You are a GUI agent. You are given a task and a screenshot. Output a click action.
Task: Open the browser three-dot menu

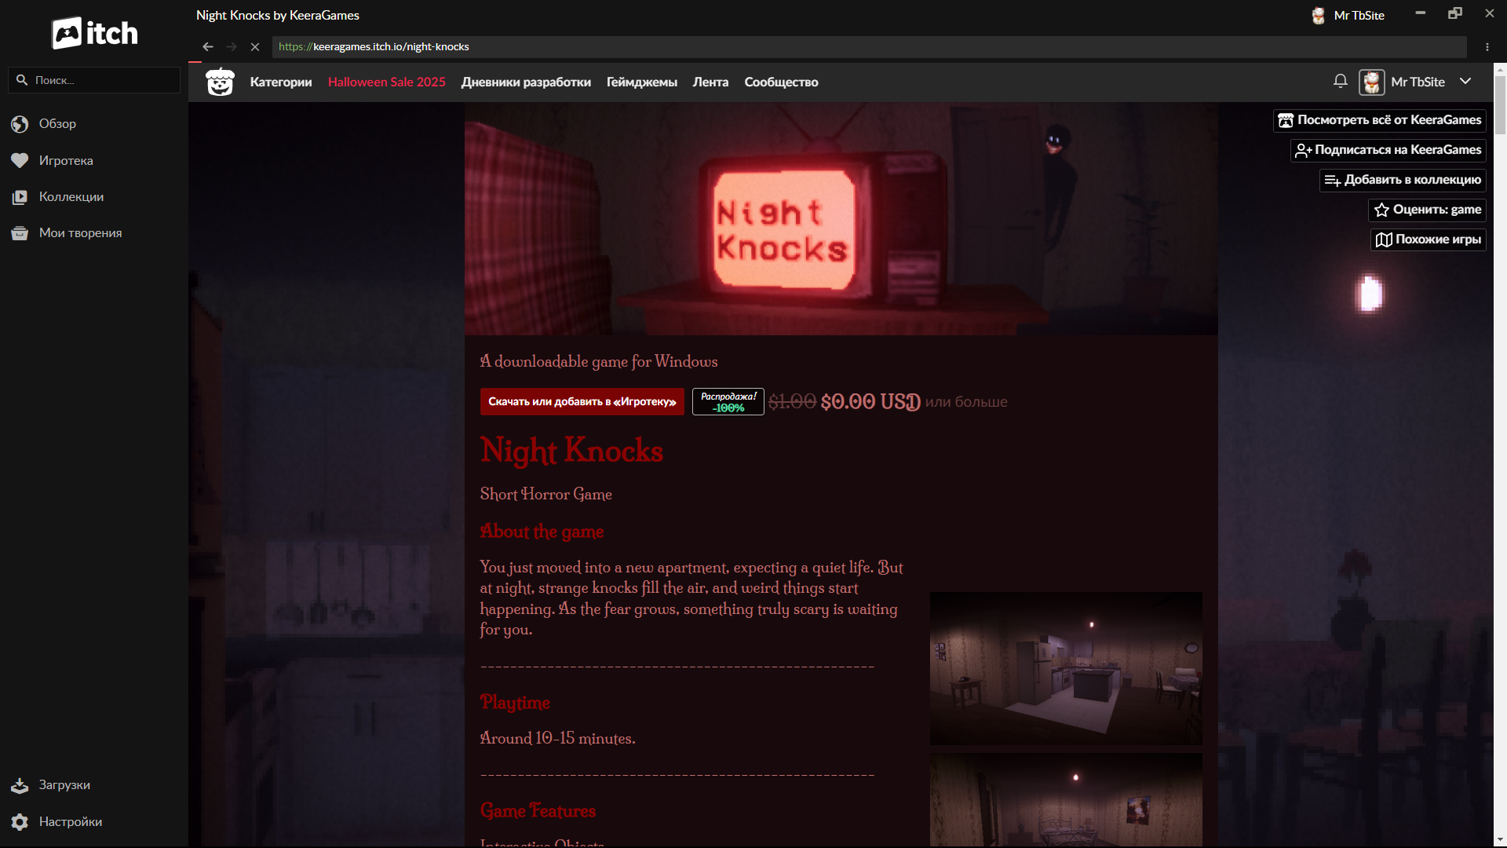[1487, 47]
